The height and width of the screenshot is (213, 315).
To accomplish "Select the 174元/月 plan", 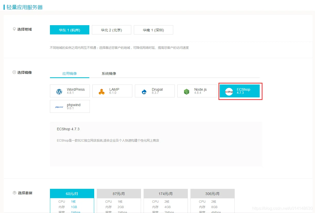I will [x=166, y=194].
